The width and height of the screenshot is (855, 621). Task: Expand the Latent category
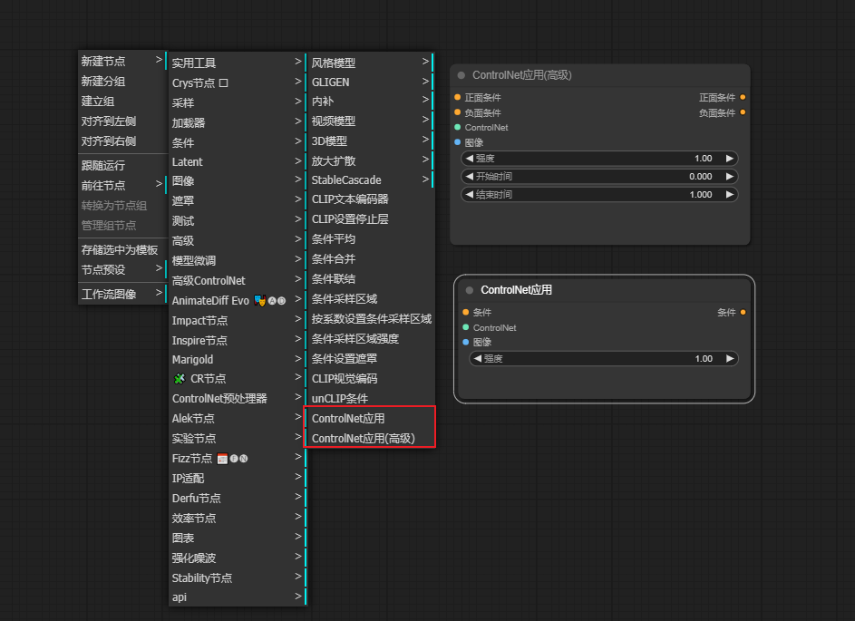tap(238, 162)
